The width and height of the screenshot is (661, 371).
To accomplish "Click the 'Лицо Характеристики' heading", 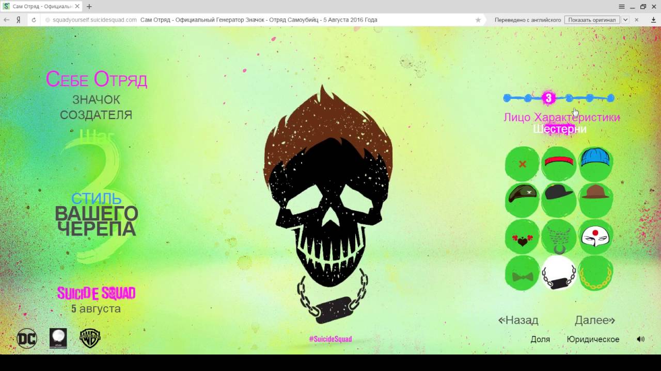I will click(562, 117).
